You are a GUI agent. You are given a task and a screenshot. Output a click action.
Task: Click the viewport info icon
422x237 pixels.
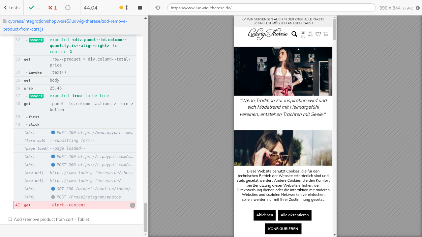click(418, 8)
